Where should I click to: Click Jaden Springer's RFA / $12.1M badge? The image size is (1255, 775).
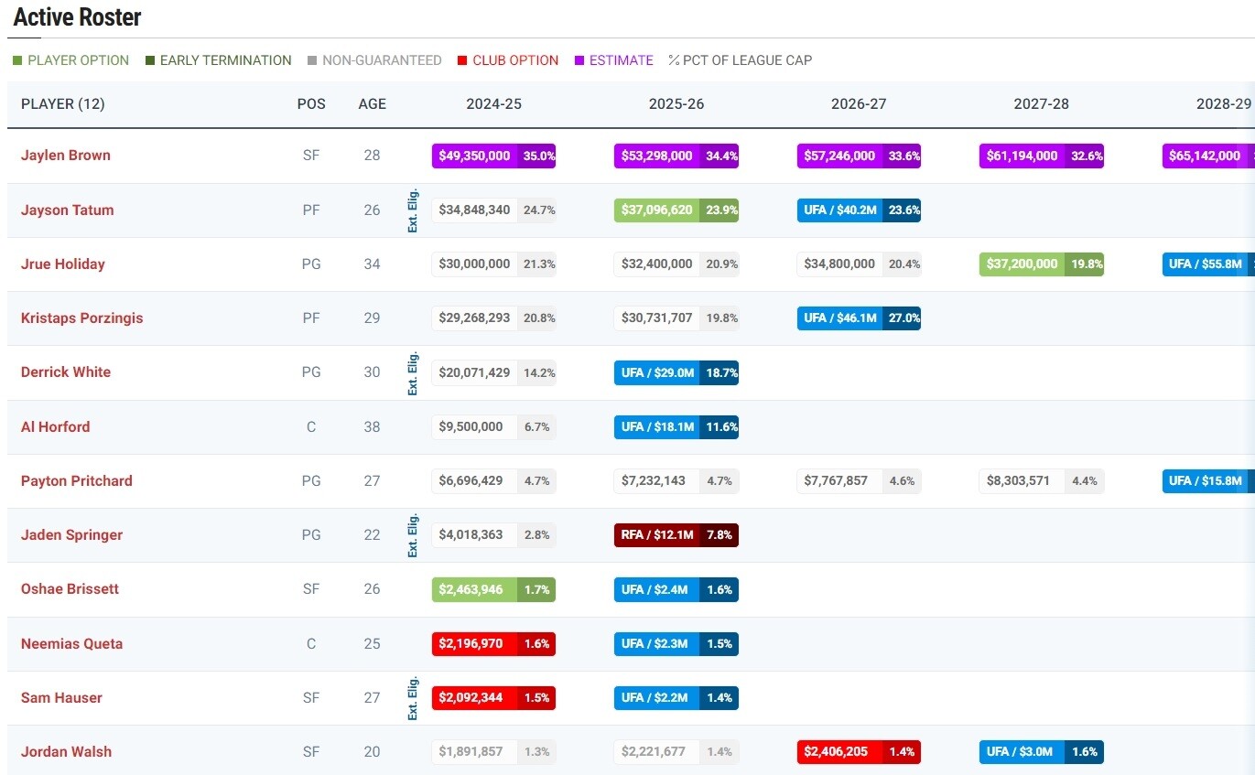pyautogui.click(x=656, y=534)
